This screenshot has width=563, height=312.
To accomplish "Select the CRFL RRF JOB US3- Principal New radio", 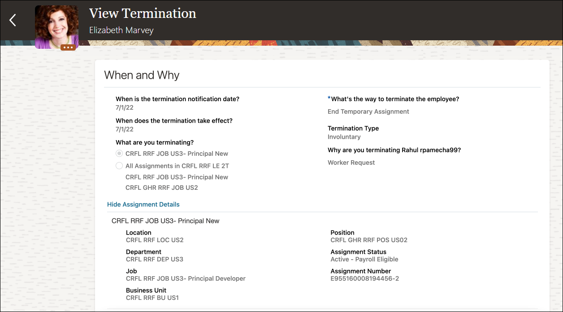I will click(x=119, y=154).
